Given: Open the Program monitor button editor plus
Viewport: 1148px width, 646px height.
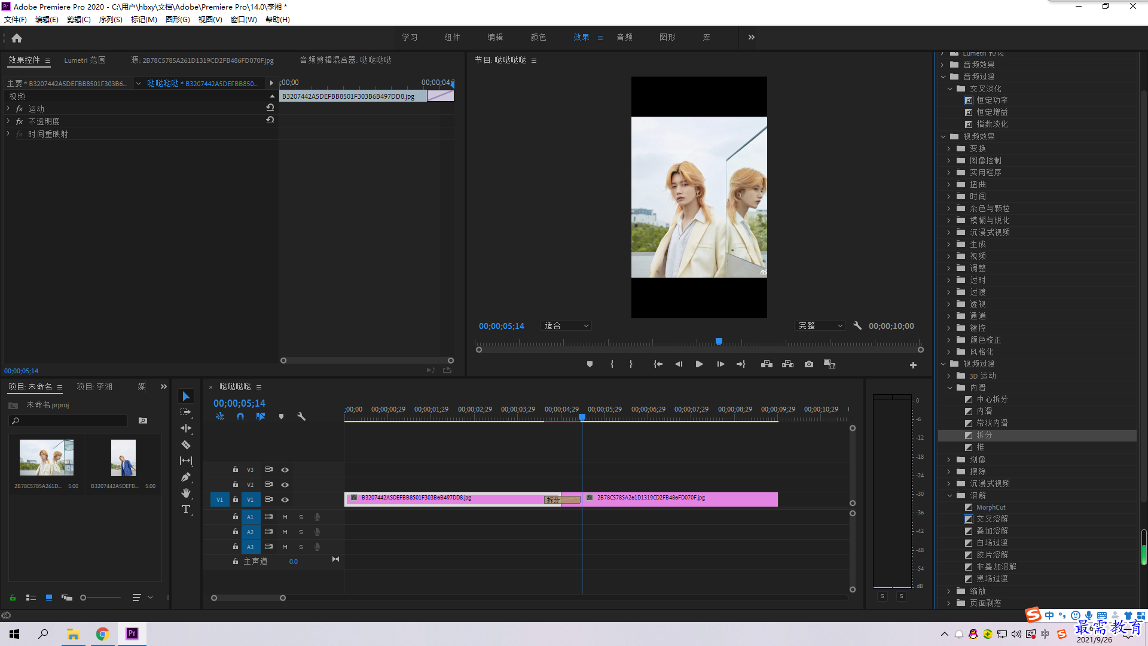Looking at the screenshot, I should click(913, 365).
